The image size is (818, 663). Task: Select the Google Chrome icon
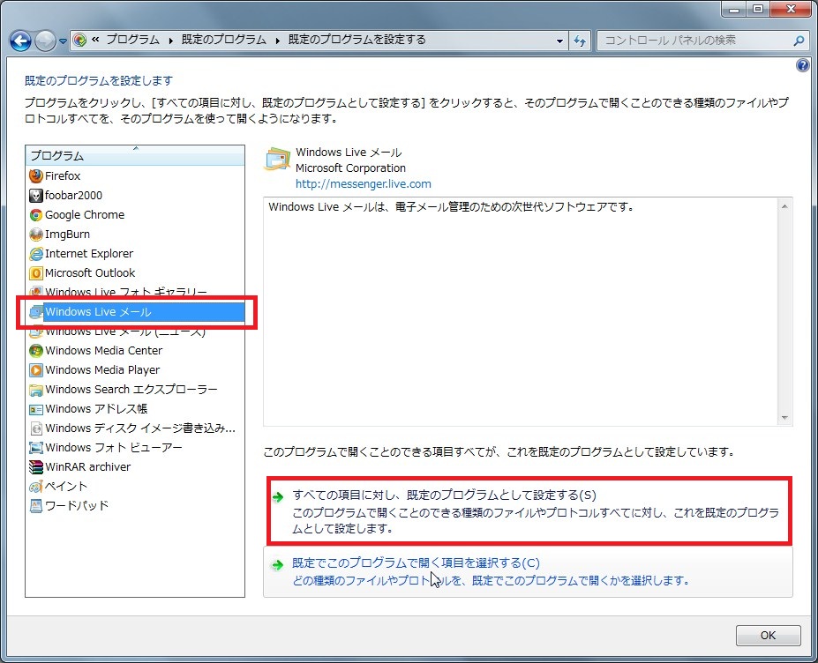click(36, 214)
